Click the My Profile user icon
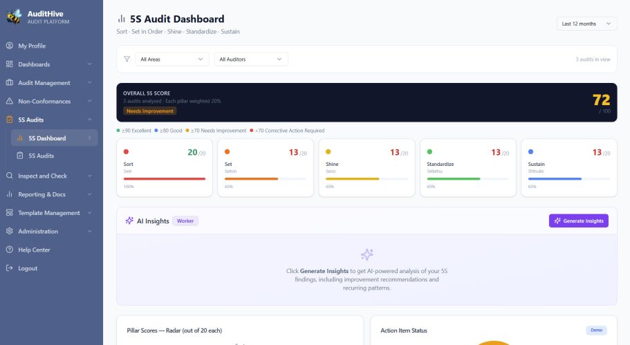 [10, 46]
